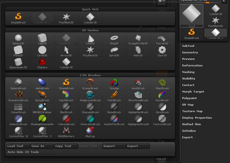The width and height of the screenshot is (230, 163).
Task: Choose the Cone3D mesh
Action: (x=90, y=39)
